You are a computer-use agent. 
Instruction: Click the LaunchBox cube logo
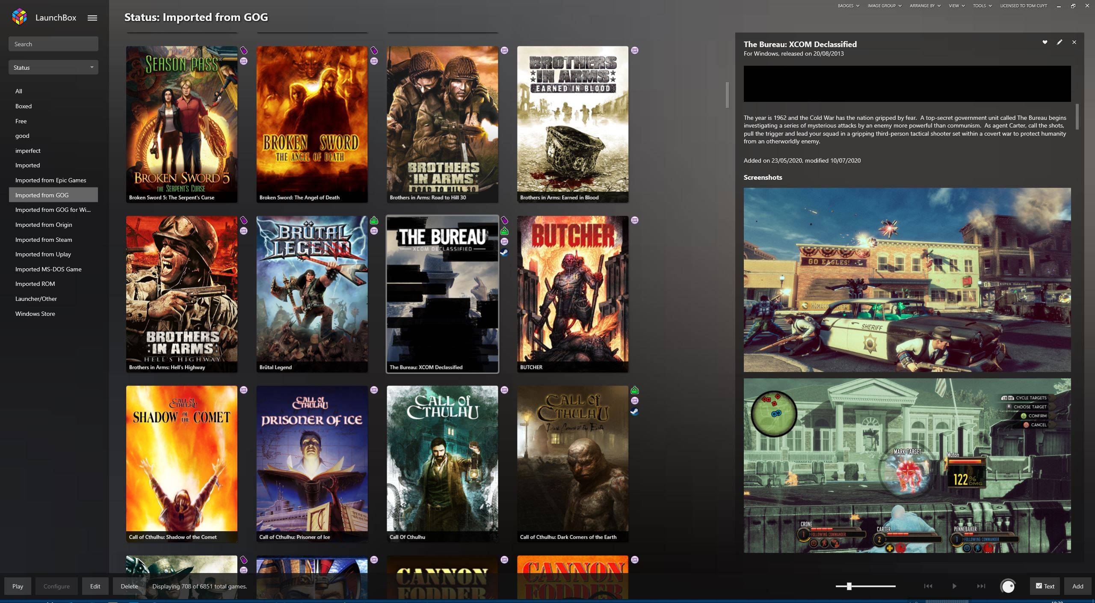coord(19,17)
